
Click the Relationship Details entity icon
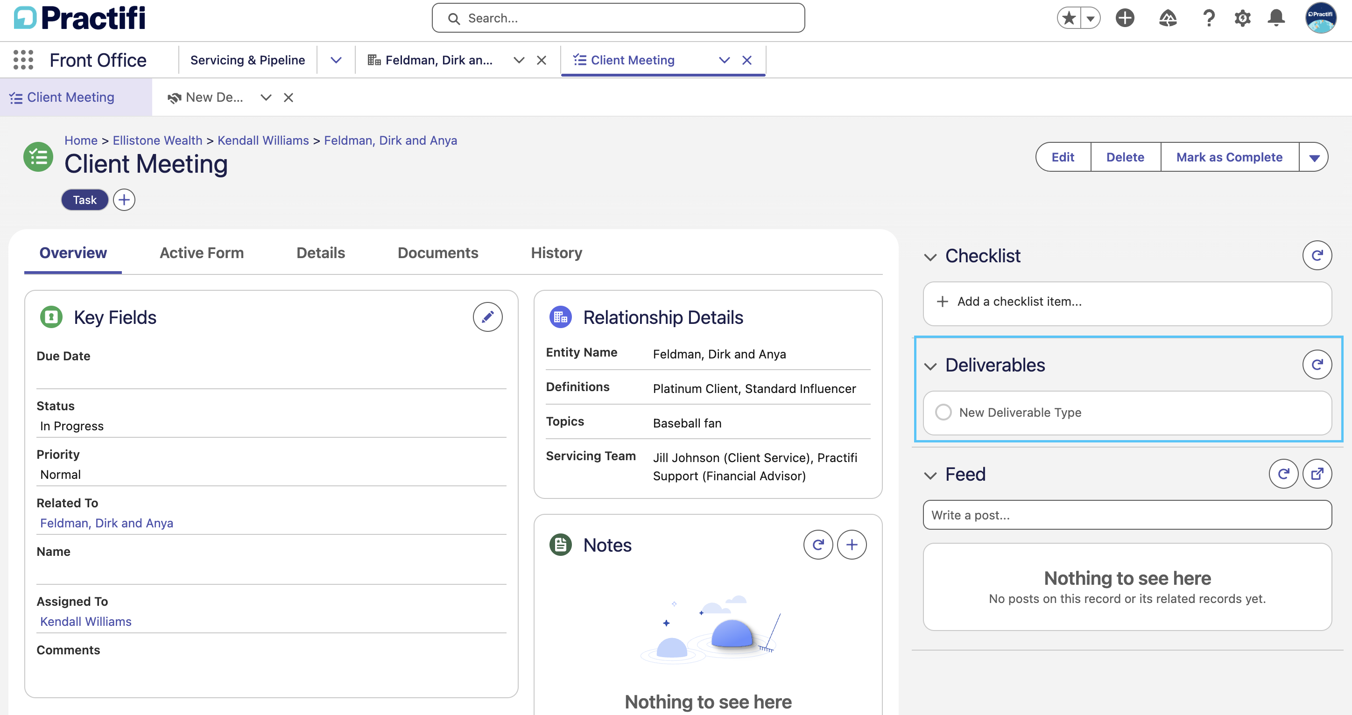(560, 317)
